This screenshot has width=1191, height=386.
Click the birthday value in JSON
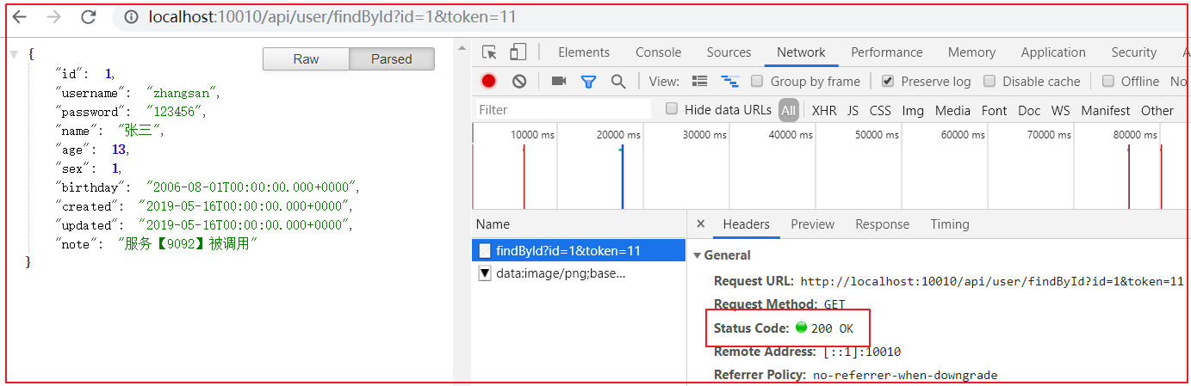[x=251, y=187]
